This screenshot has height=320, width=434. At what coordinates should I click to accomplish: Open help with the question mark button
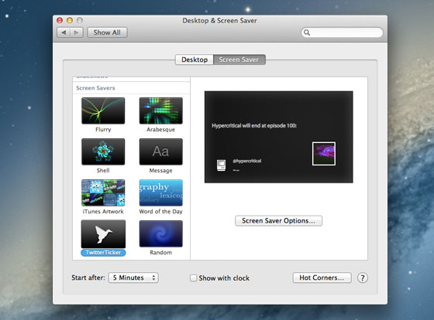(363, 277)
